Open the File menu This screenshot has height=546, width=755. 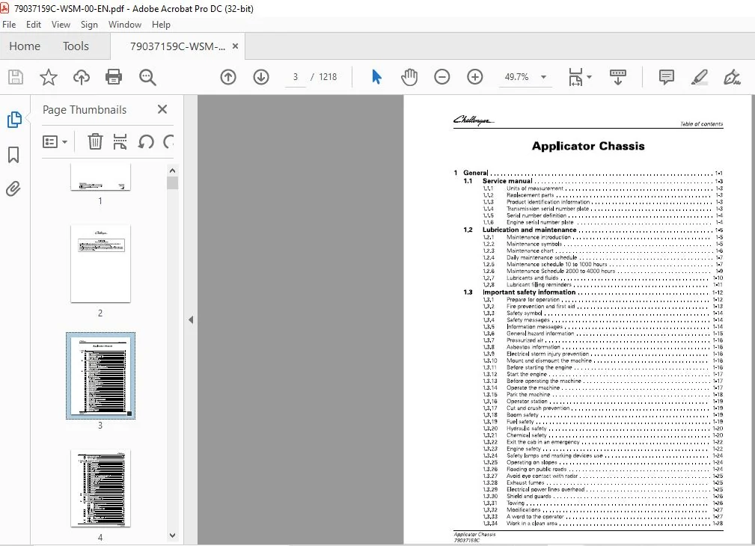9,25
